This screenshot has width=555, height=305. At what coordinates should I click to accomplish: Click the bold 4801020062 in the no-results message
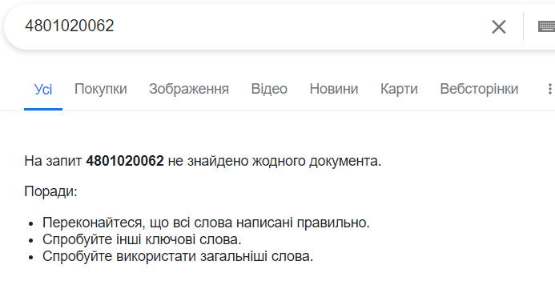(x=125, y=161)
